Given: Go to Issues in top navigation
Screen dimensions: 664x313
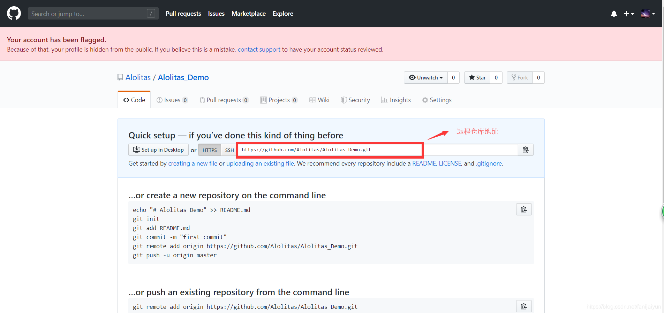Looking at the screenshot, I should point(216,14).
